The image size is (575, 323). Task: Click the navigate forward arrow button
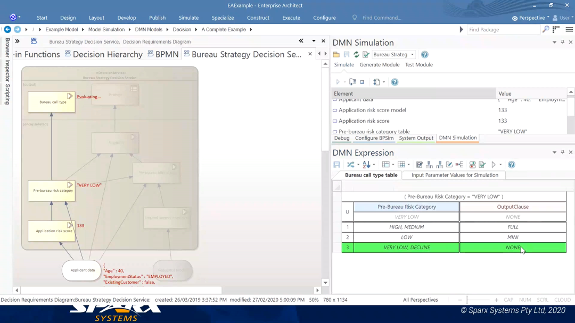click(x=17, y=29)
